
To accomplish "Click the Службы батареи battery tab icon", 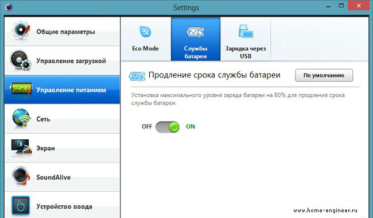I will click(196, 32).
